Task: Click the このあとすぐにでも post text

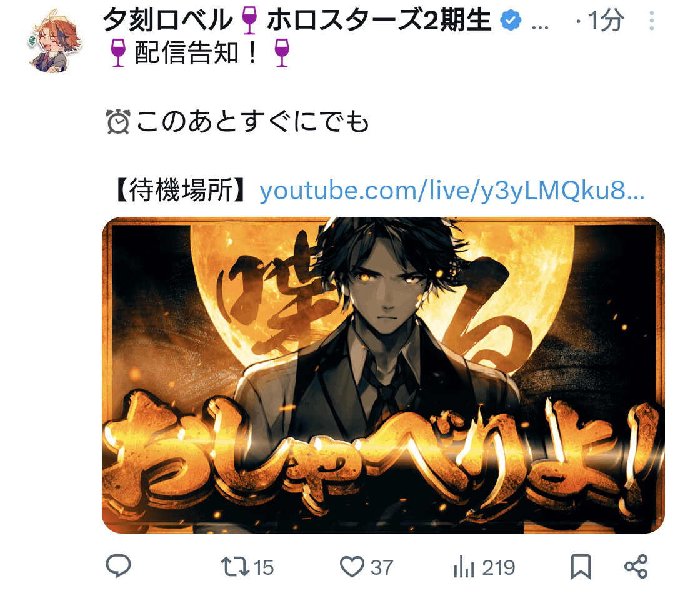Action: pos(253,121)
